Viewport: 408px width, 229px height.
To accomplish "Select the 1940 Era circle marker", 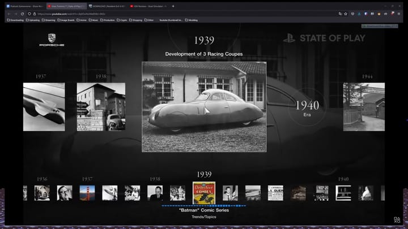I will click(x=307, y=107).
